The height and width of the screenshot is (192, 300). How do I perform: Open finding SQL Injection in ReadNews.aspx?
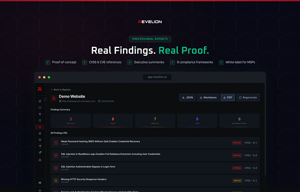coord(155,156)
